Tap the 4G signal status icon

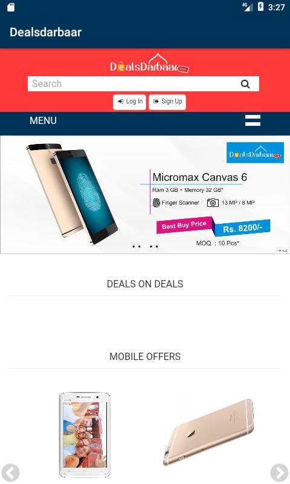click(x=247, y=7)
